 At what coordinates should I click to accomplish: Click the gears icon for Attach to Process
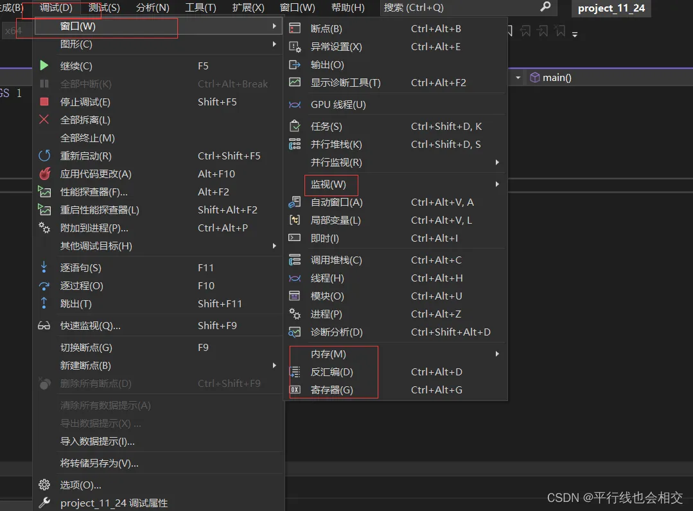tap(44, 228)
